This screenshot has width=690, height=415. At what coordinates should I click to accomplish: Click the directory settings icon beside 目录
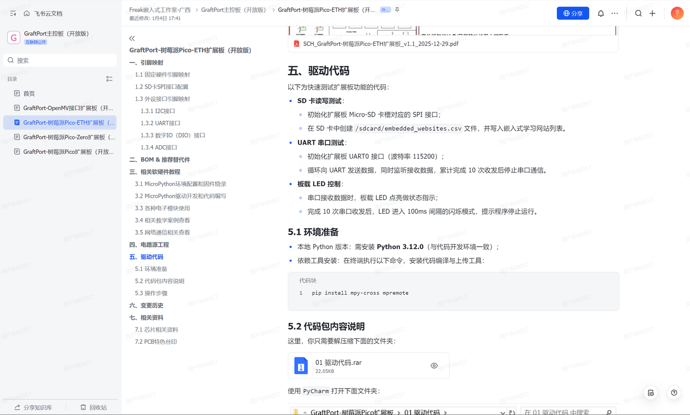109,79
